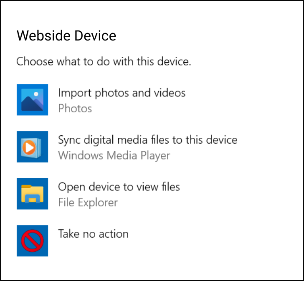Click the red prohibition no-action icon
Viewport: 304px width, 281px height.
click(32, 241)
